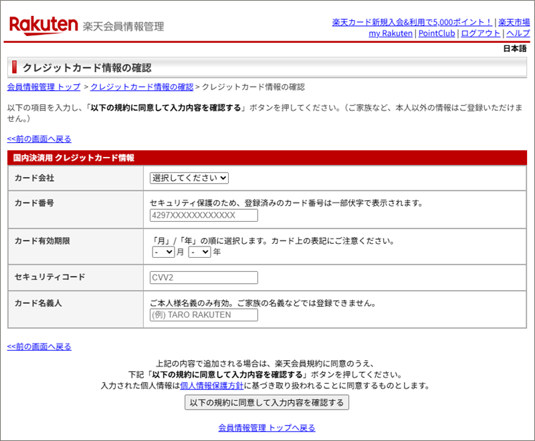The image size is (535, 441).
Task: Focus the CVV2 security code field
Action: point(204,277)
